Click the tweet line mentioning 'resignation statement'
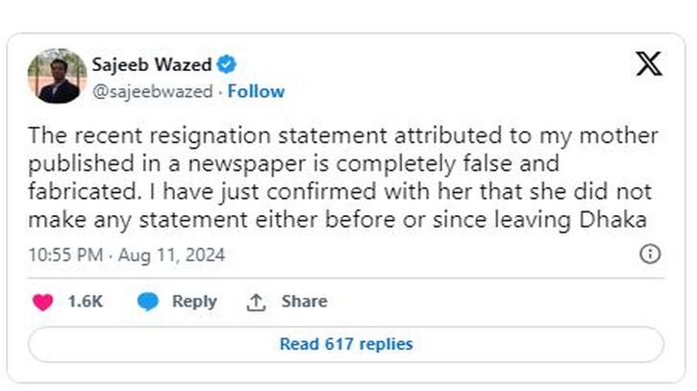 tap(343, 135)
